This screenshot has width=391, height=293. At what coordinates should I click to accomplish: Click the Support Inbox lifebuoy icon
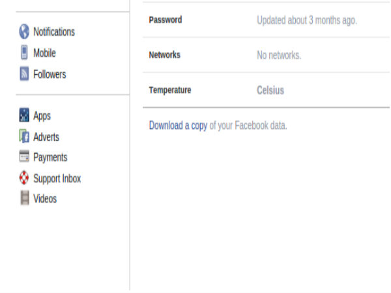pyautogui.click(x=24, y=178)
